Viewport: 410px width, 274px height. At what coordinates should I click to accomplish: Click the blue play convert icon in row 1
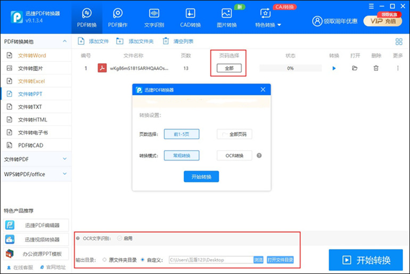coord(334,68)
